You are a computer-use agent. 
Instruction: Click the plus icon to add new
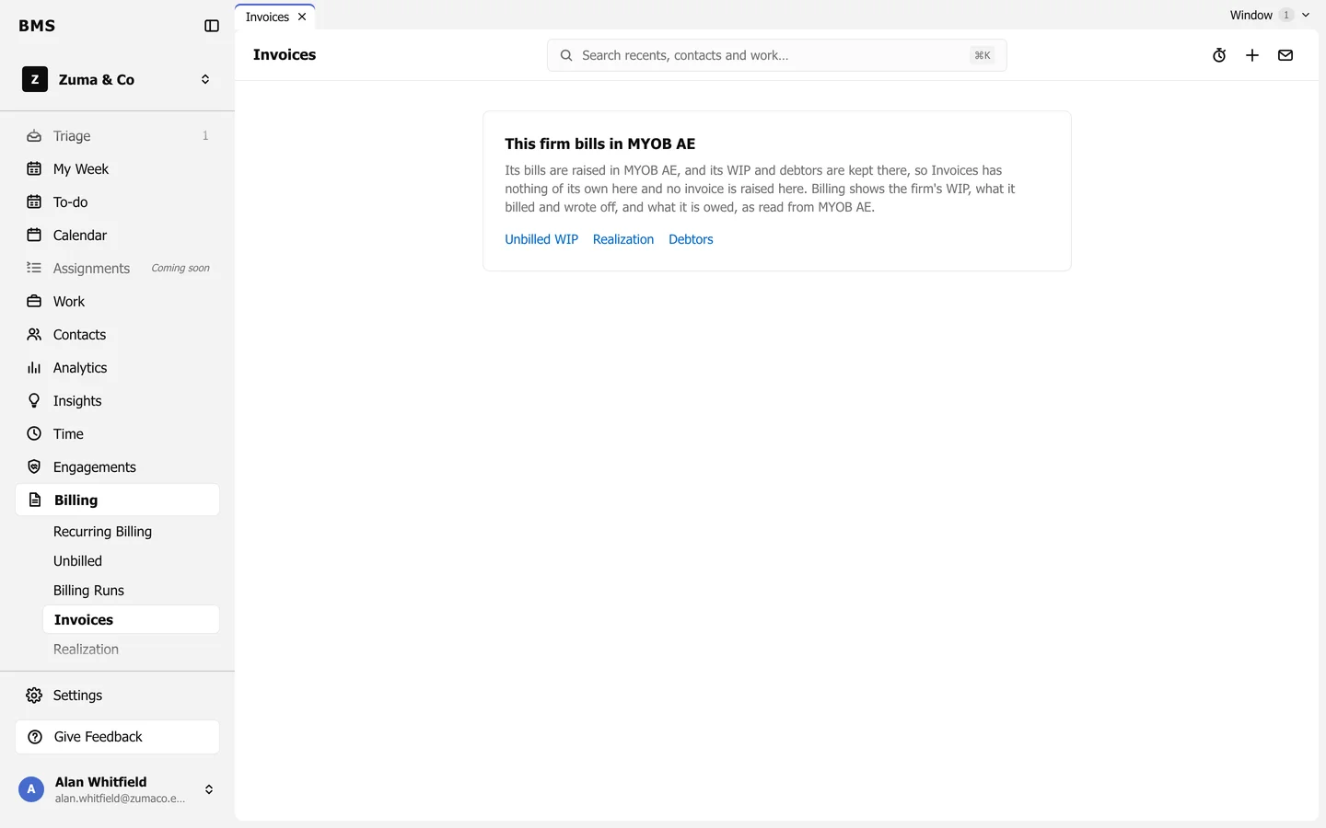pyautogui.click(x=1252, y=55)
